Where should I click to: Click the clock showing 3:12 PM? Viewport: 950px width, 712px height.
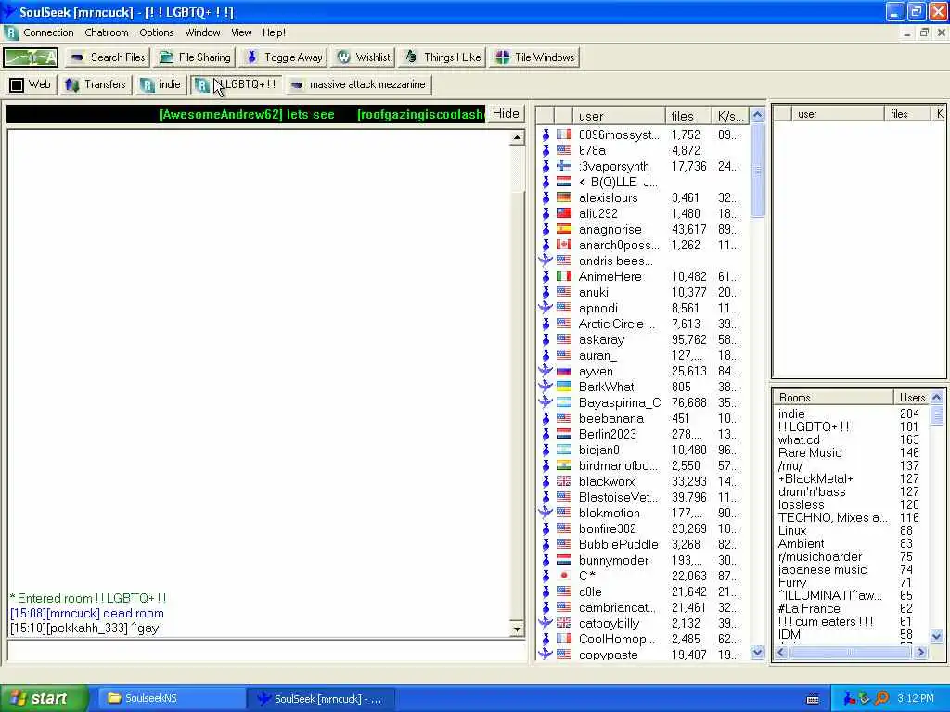[916, 699]
